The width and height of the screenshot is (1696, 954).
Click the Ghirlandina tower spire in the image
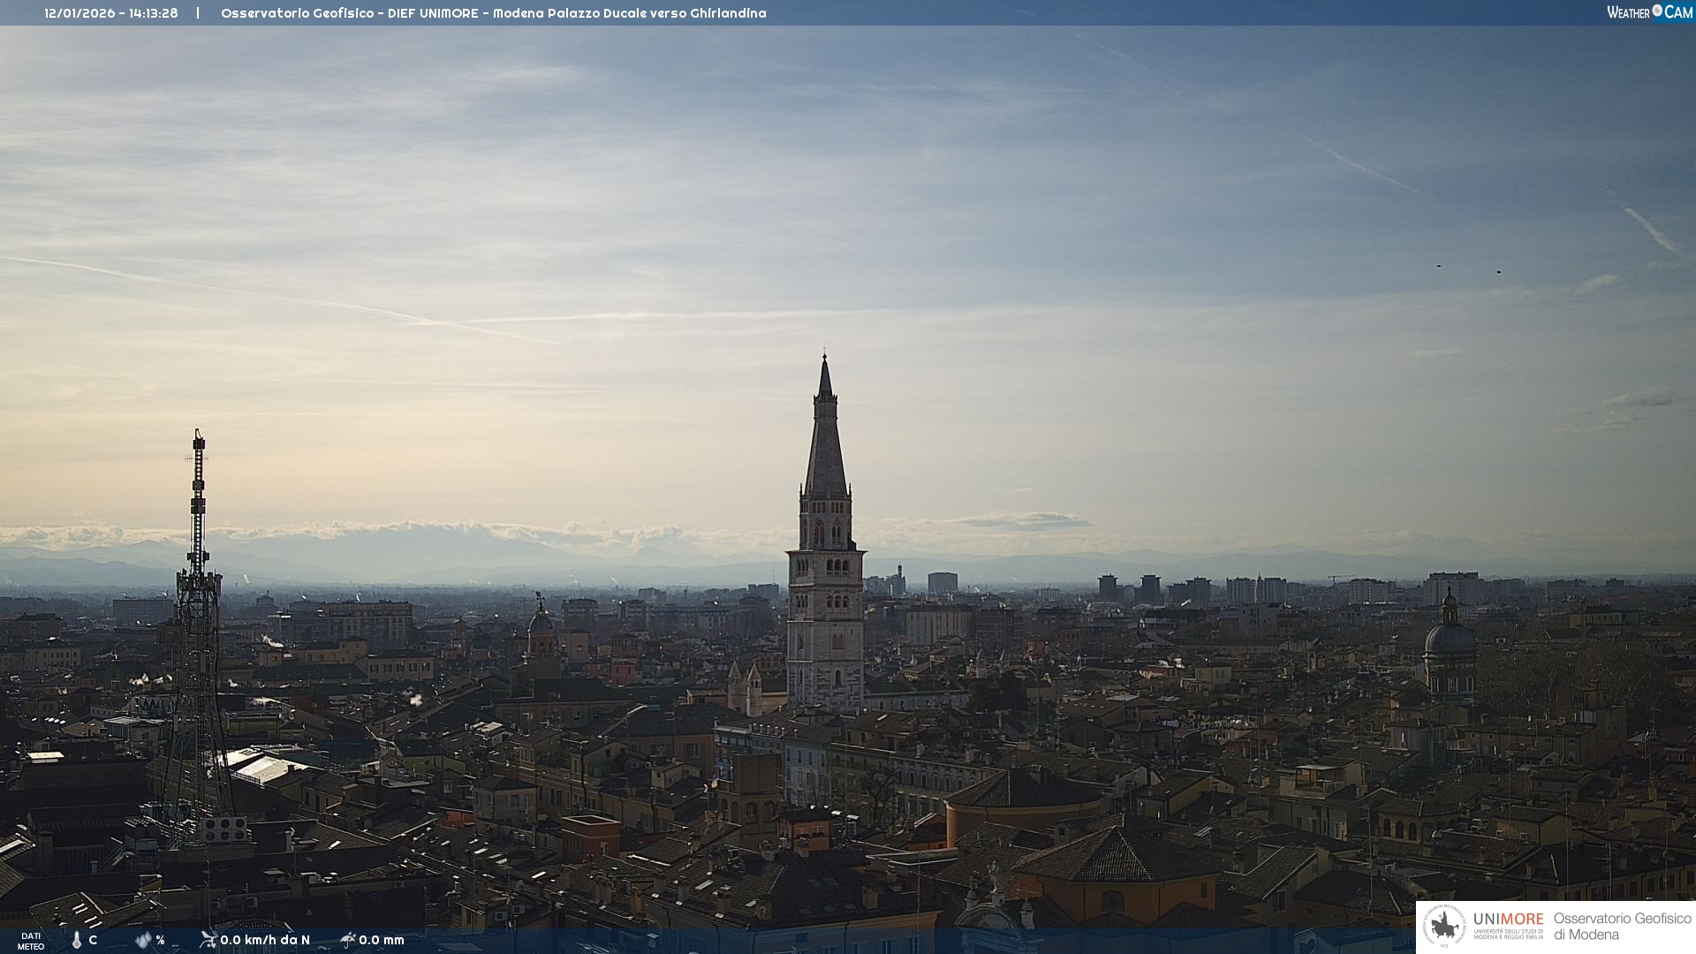click(825, 442)
